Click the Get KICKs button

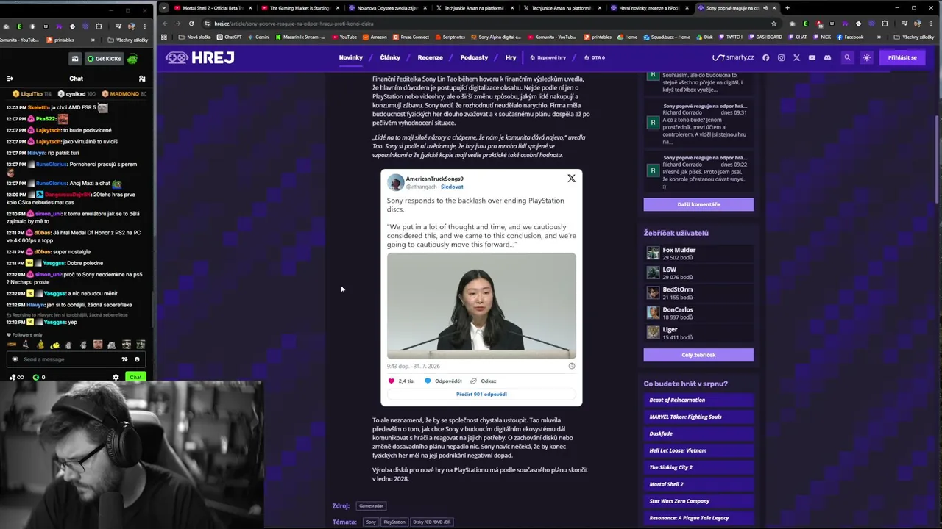[x=104, y=59]
